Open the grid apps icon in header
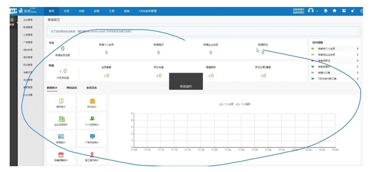The height and width of the screenshot is (172, 370). 344,11
